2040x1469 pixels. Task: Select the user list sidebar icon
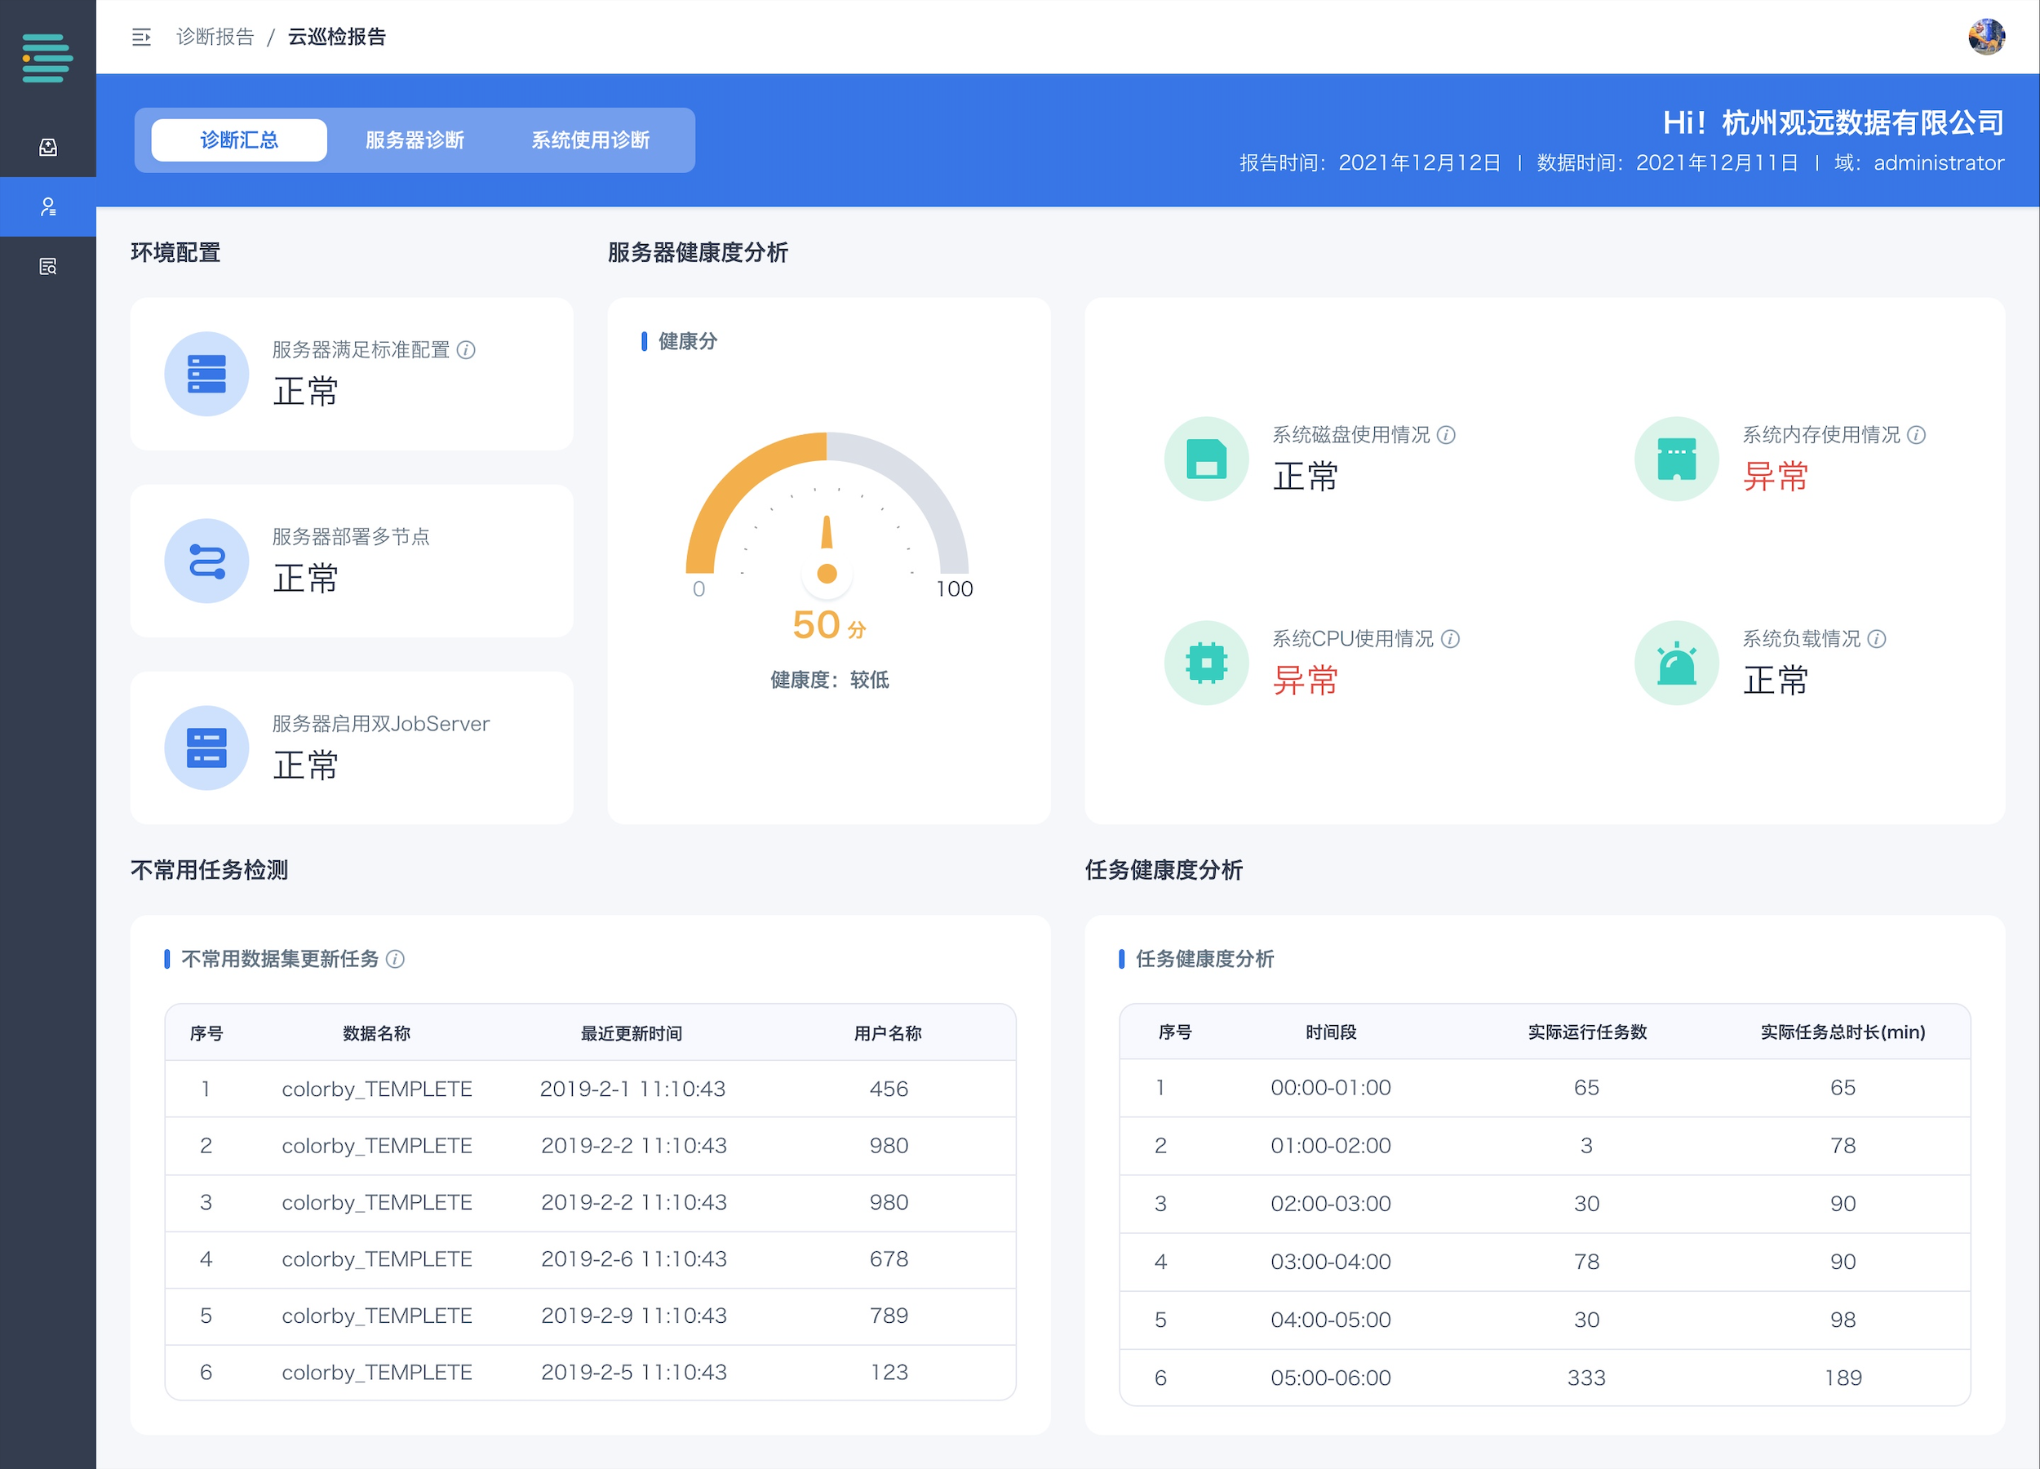[x=47, y=207]
